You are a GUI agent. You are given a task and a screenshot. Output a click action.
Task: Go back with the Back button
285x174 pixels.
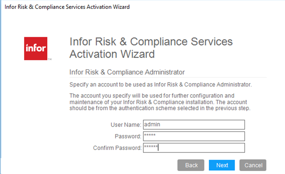[191, 165]
